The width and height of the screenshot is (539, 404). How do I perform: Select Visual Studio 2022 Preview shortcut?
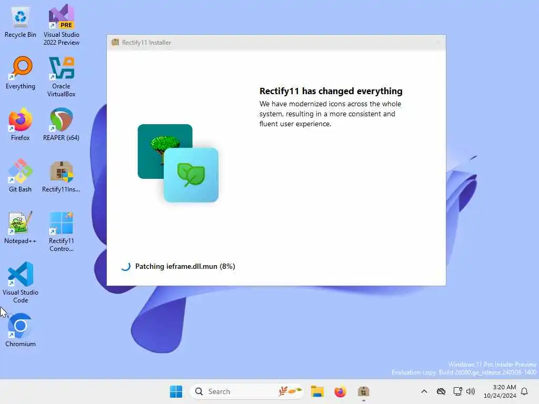click(x=61, y=25)
